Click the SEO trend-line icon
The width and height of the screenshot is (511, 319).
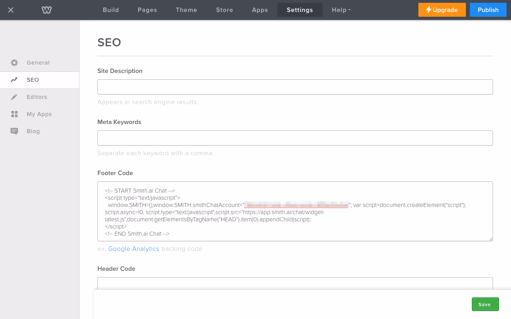14,80
